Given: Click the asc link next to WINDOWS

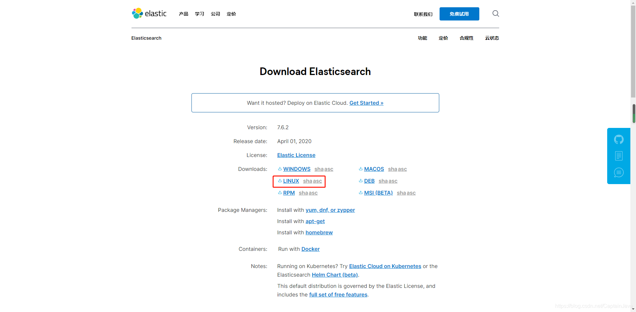Looking at the screenshot, I should [x=329, y=169].
